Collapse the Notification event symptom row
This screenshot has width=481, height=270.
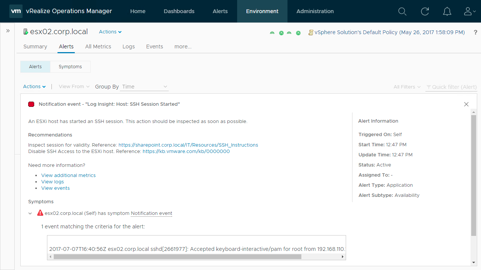click(30, 213)
